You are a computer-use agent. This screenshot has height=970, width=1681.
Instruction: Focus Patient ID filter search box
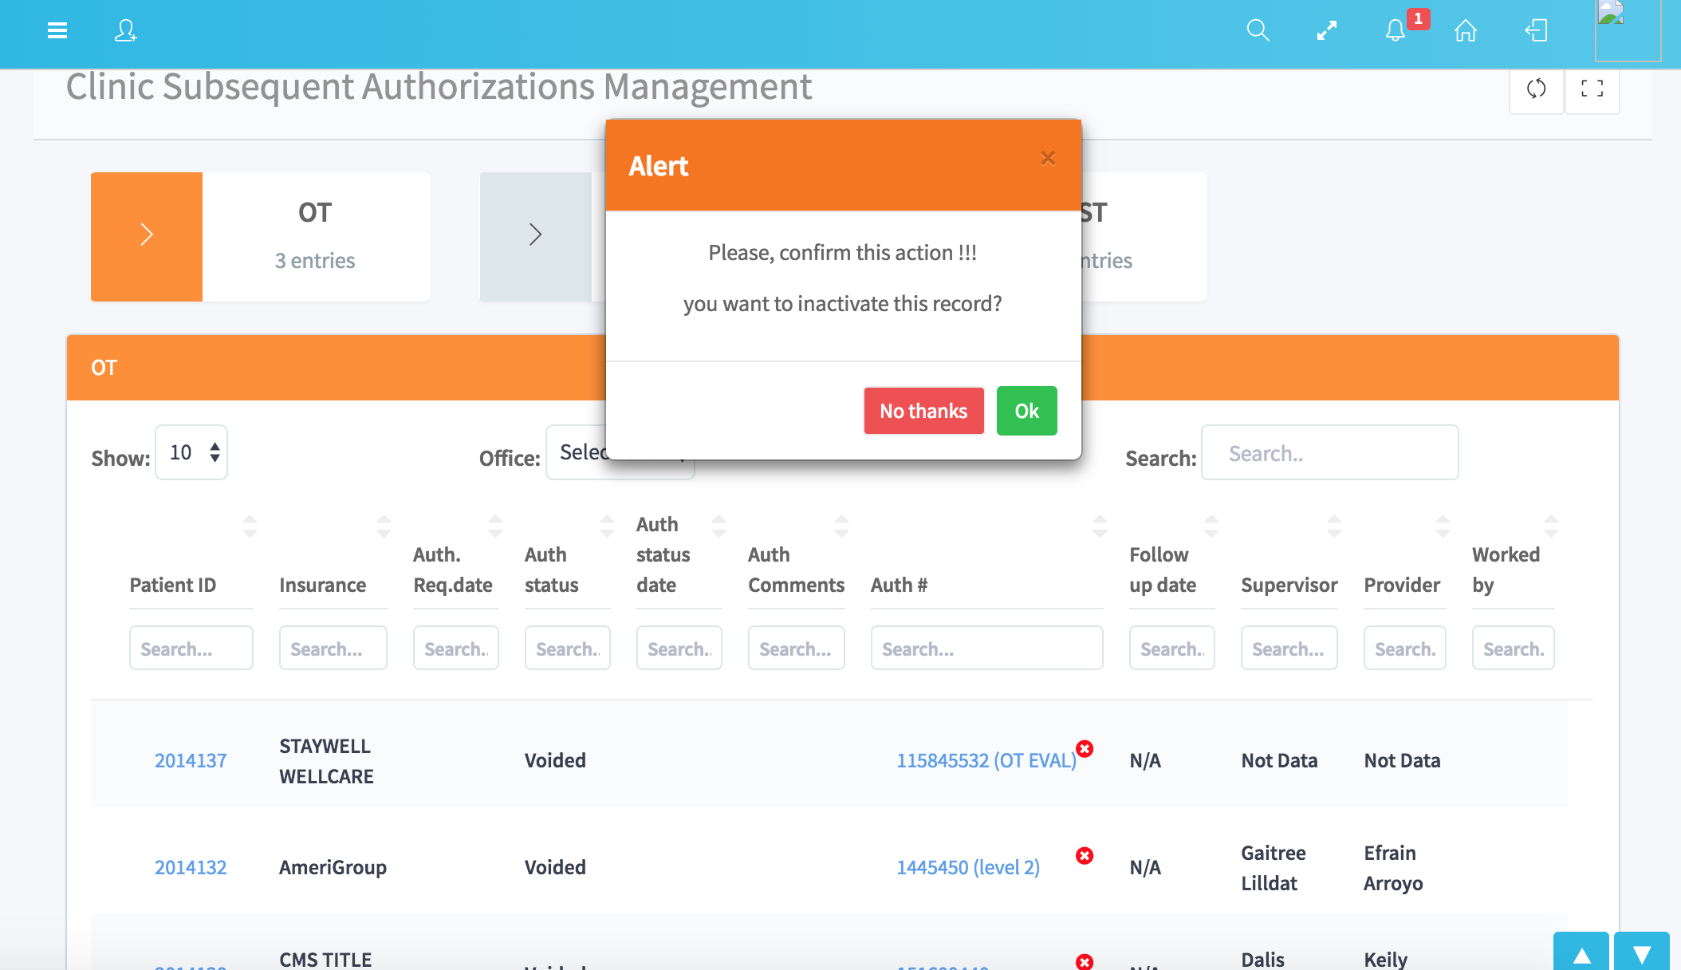coord(191,648)
